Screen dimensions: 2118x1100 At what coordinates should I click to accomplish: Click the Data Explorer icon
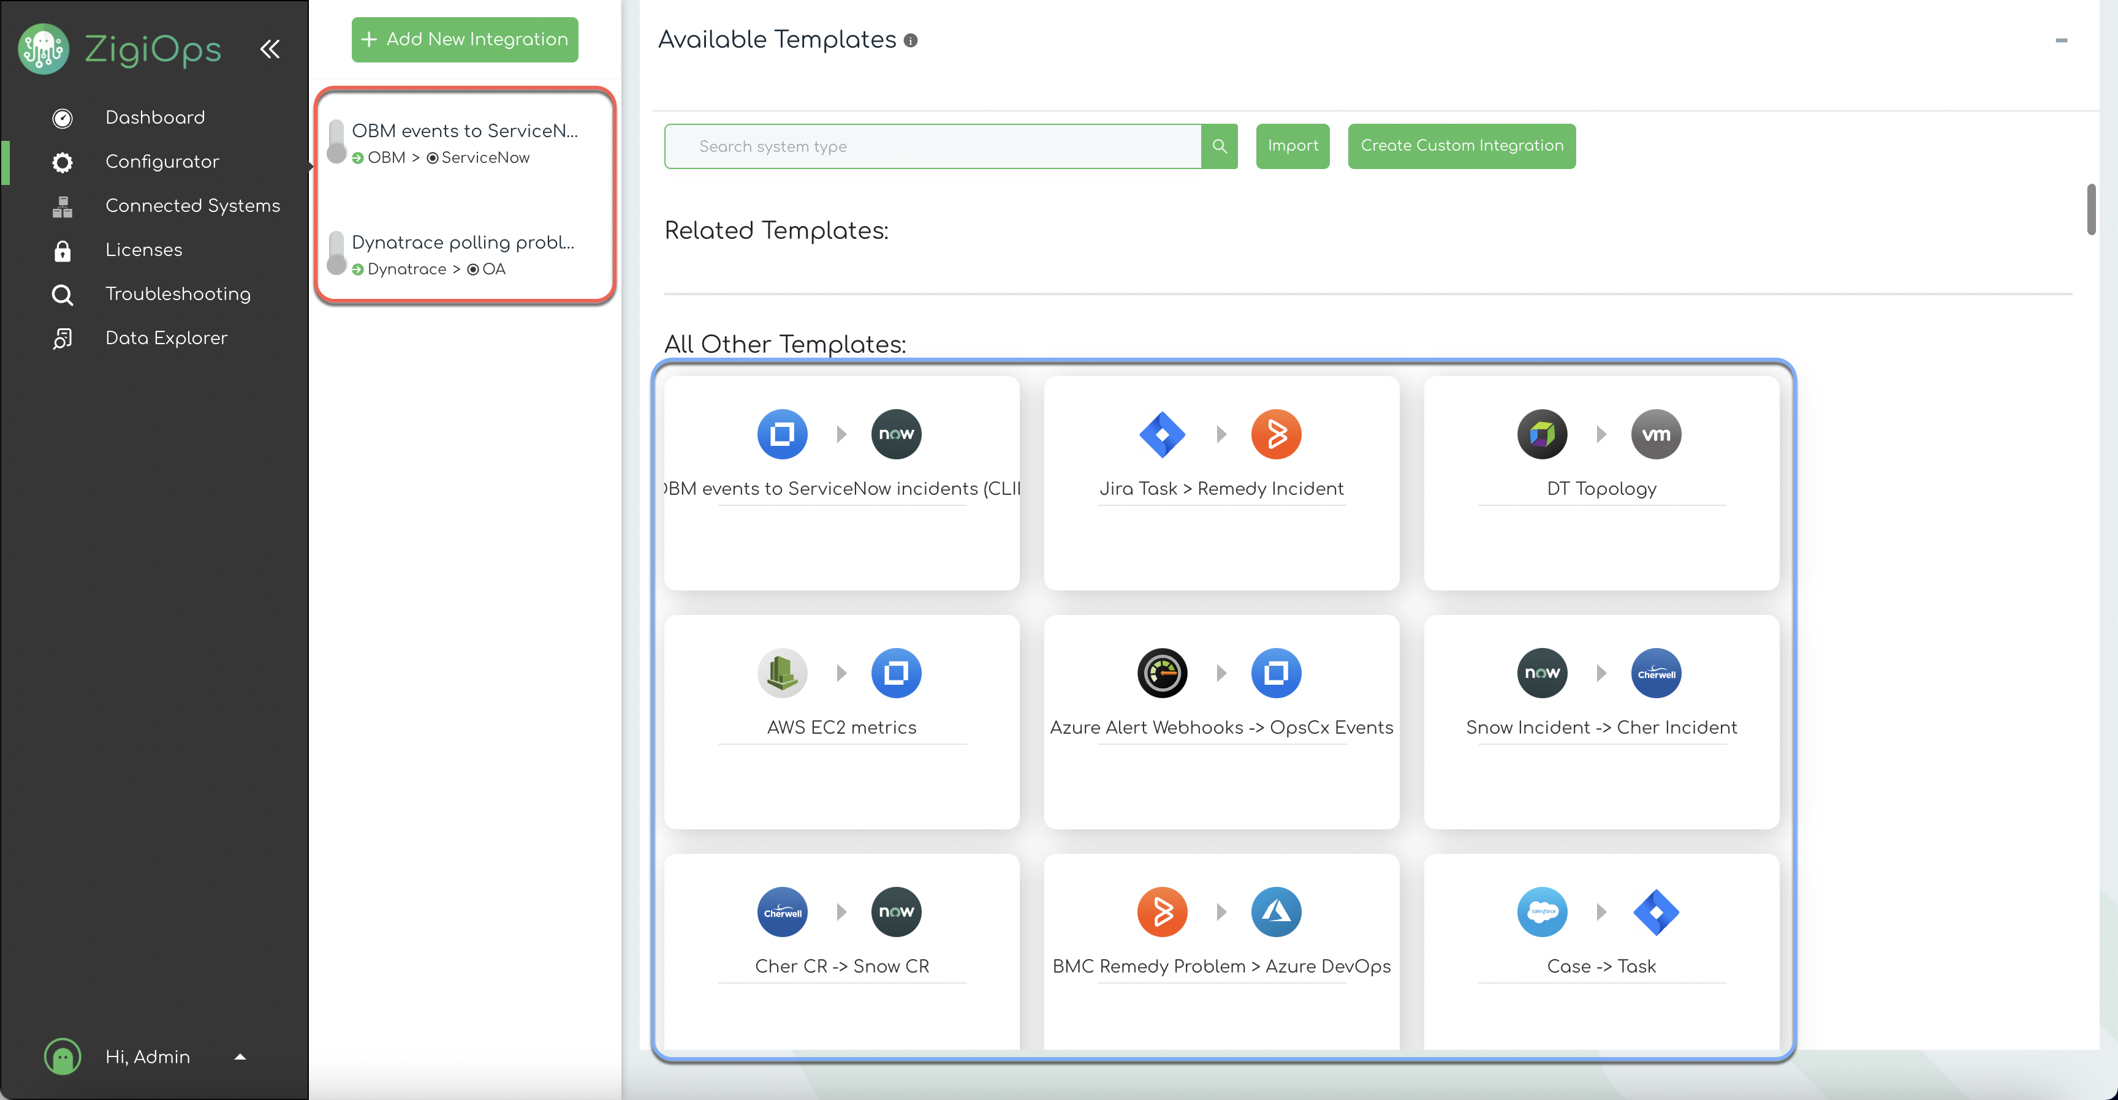(63, 339)
